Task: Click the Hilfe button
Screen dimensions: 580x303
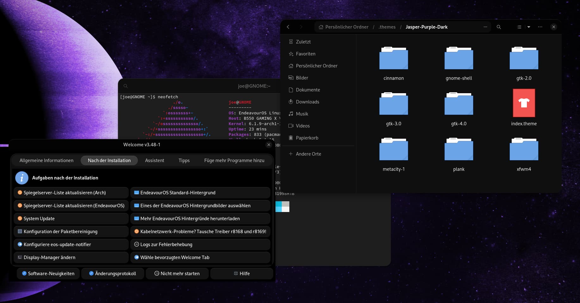Action: click(x=242, y=274)
